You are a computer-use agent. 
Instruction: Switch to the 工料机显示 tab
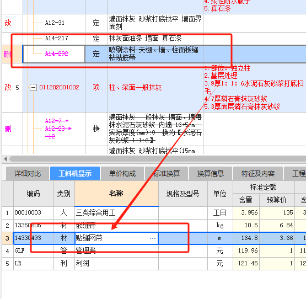click(75, 173)
